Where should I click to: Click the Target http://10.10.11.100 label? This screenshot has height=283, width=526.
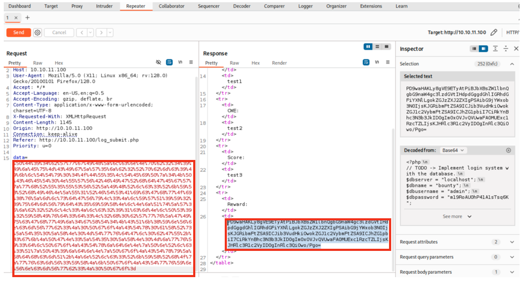pyautogui.click(x=456, y=32)
